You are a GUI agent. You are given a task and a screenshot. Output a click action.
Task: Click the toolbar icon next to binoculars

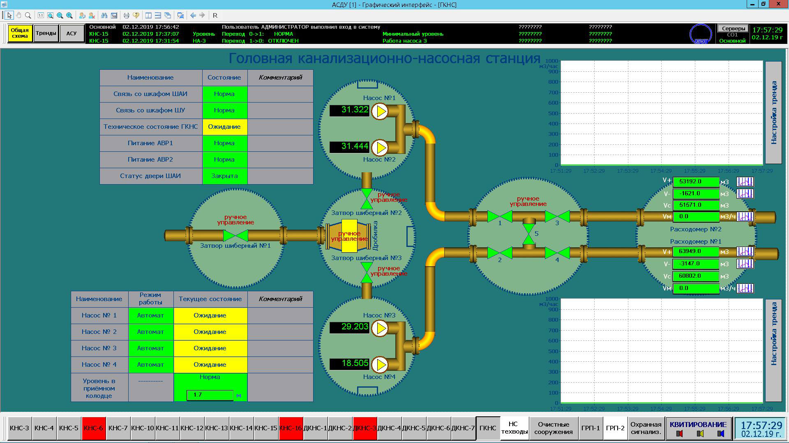point(114,15)
